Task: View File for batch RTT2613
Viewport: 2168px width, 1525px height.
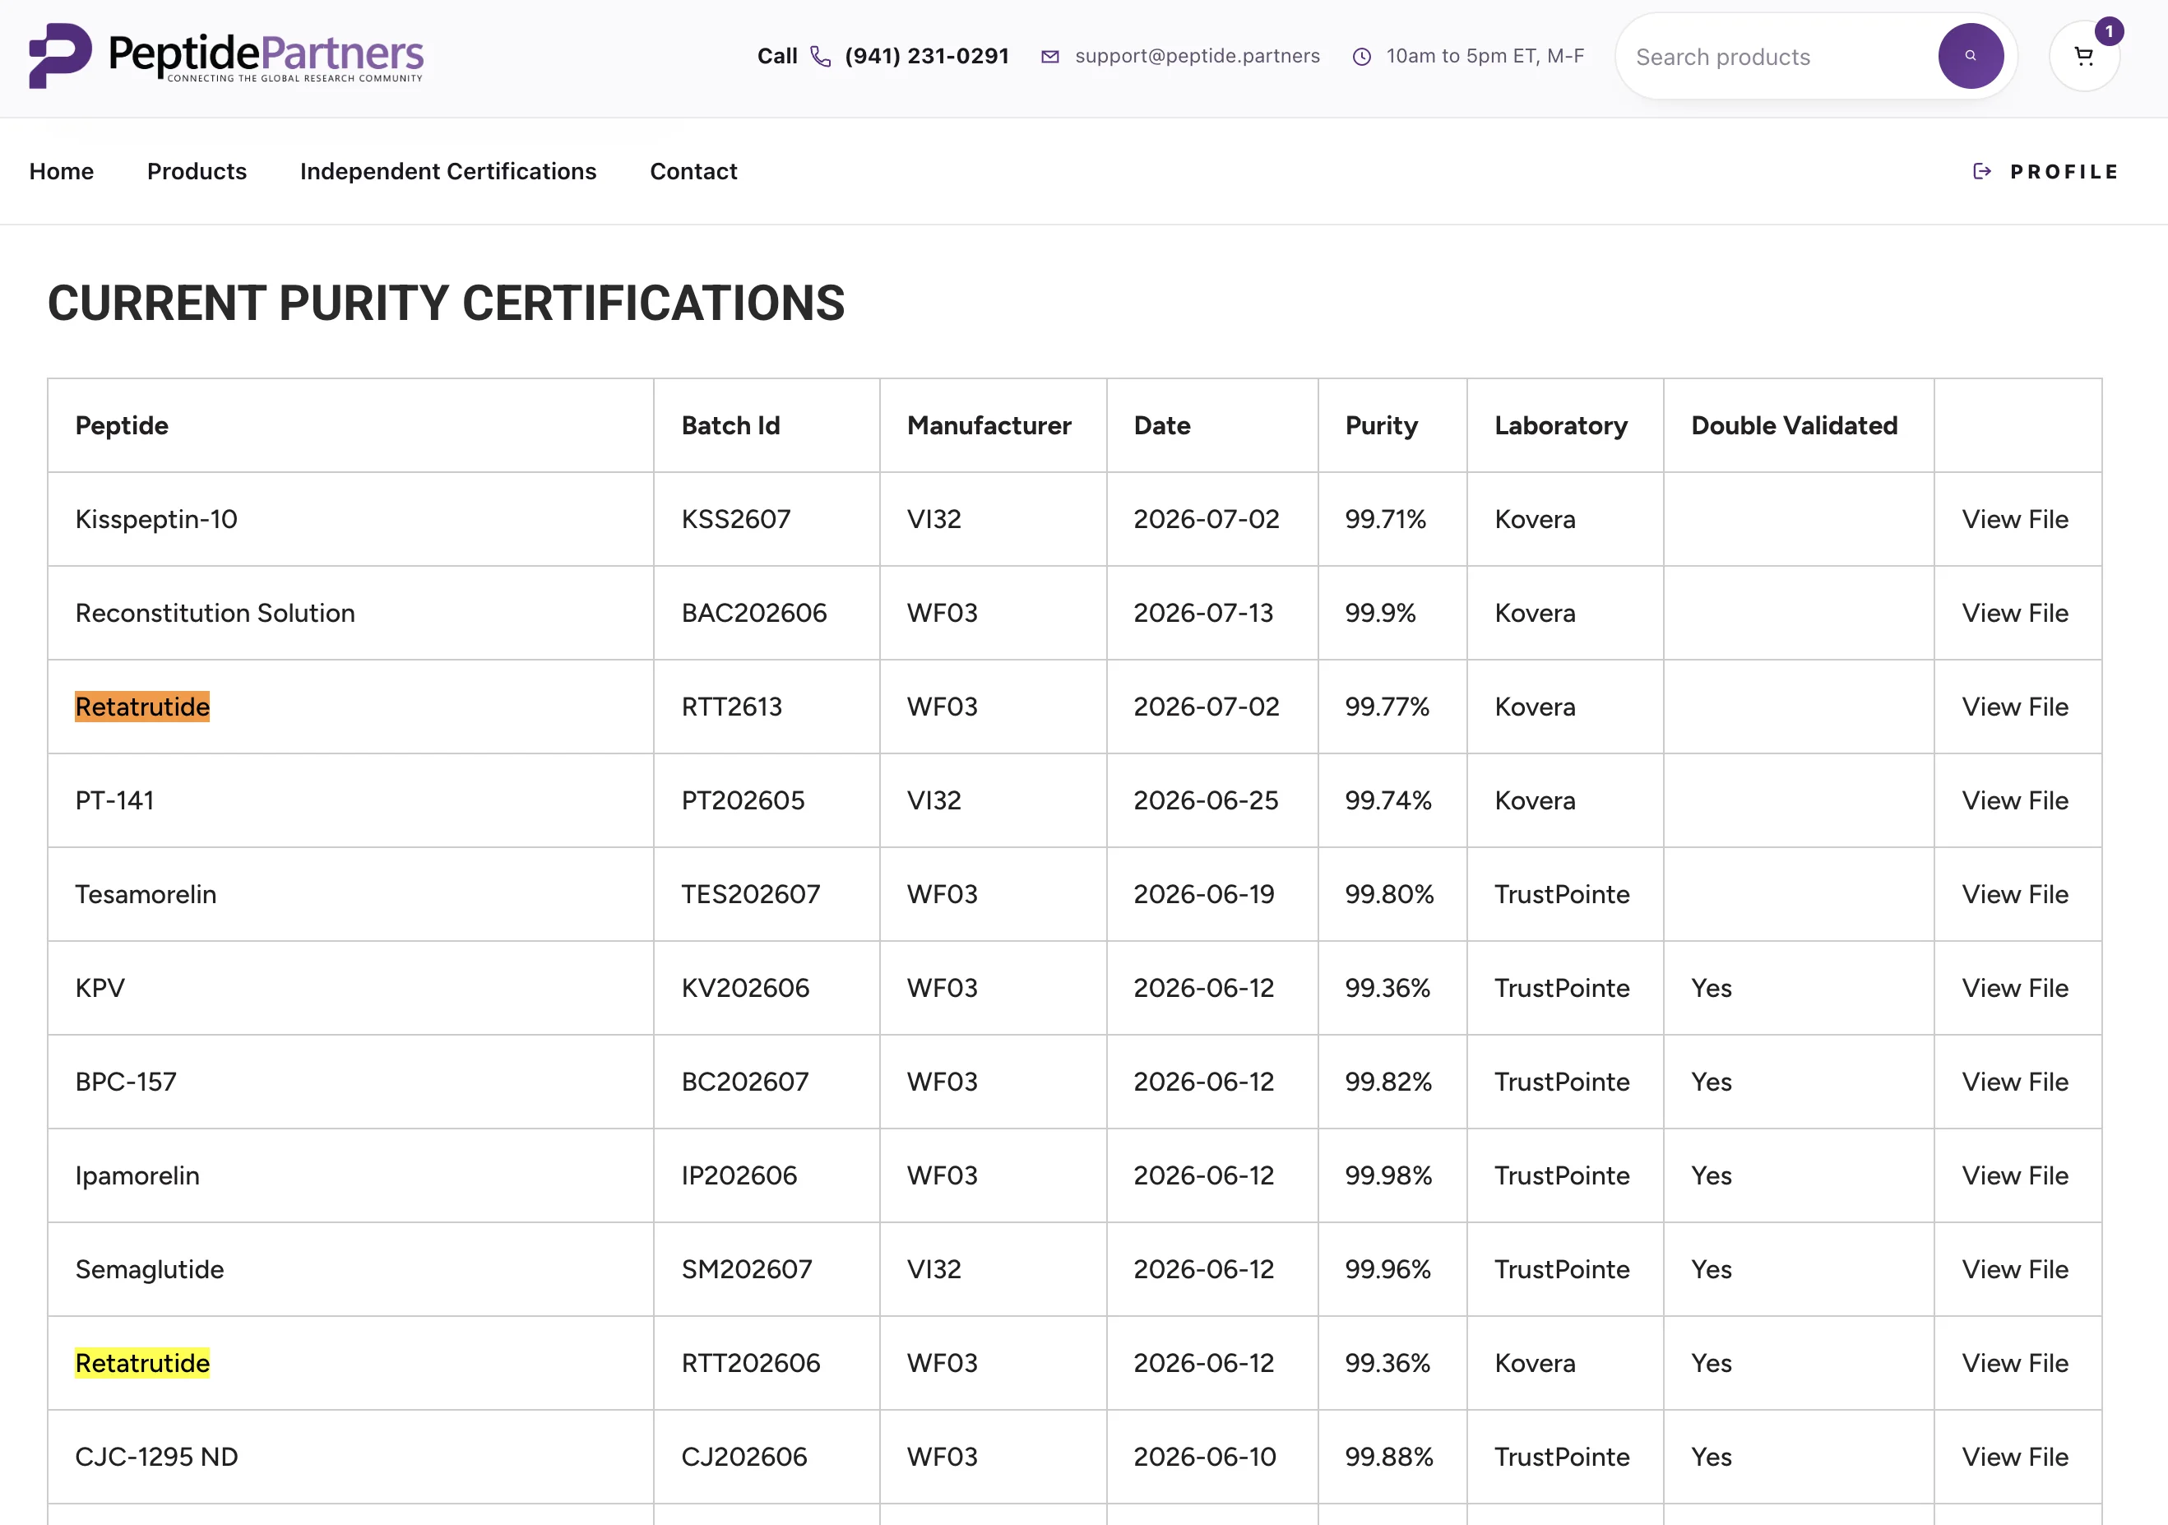Action: (2014, 706)
